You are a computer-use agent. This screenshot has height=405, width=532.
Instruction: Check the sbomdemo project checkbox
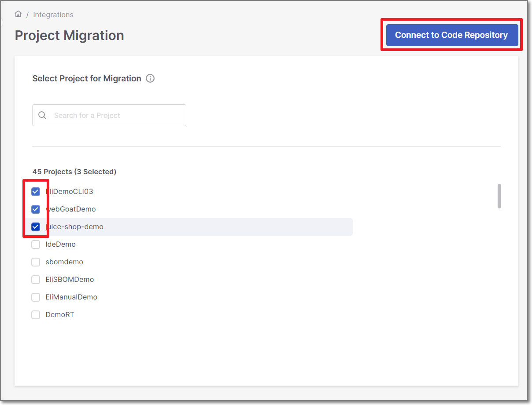click(x=36, y=262)
